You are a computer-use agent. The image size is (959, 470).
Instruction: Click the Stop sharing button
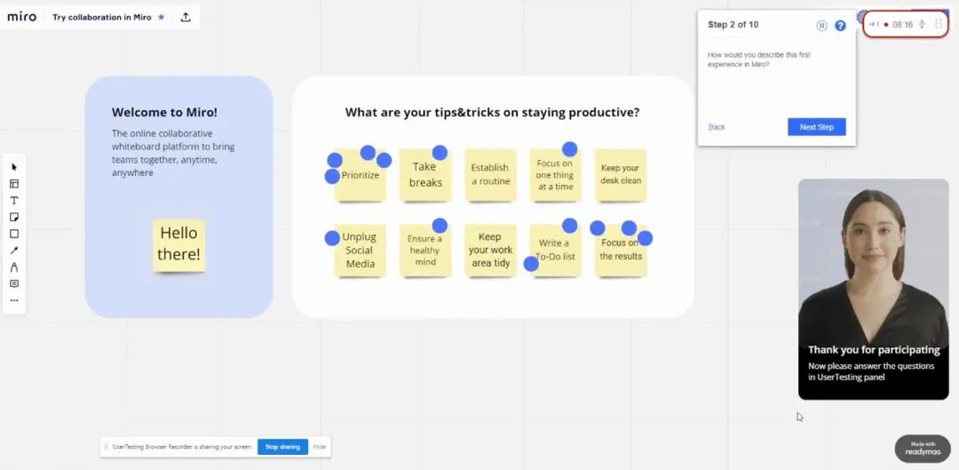tap(282, 447)
